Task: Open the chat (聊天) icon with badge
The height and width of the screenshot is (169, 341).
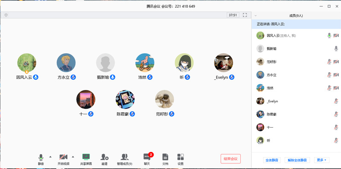Action: [147, 159]
